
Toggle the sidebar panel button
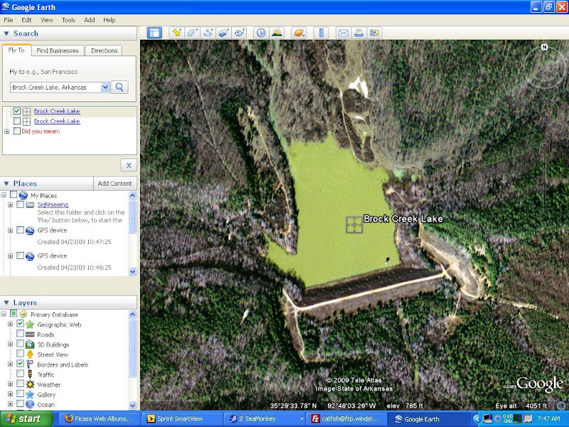(154, 33)
